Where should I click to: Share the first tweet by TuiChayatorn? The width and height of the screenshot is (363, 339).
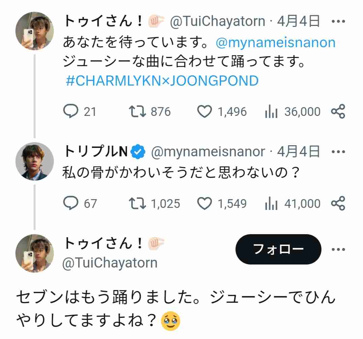click(x=338, y=111)
